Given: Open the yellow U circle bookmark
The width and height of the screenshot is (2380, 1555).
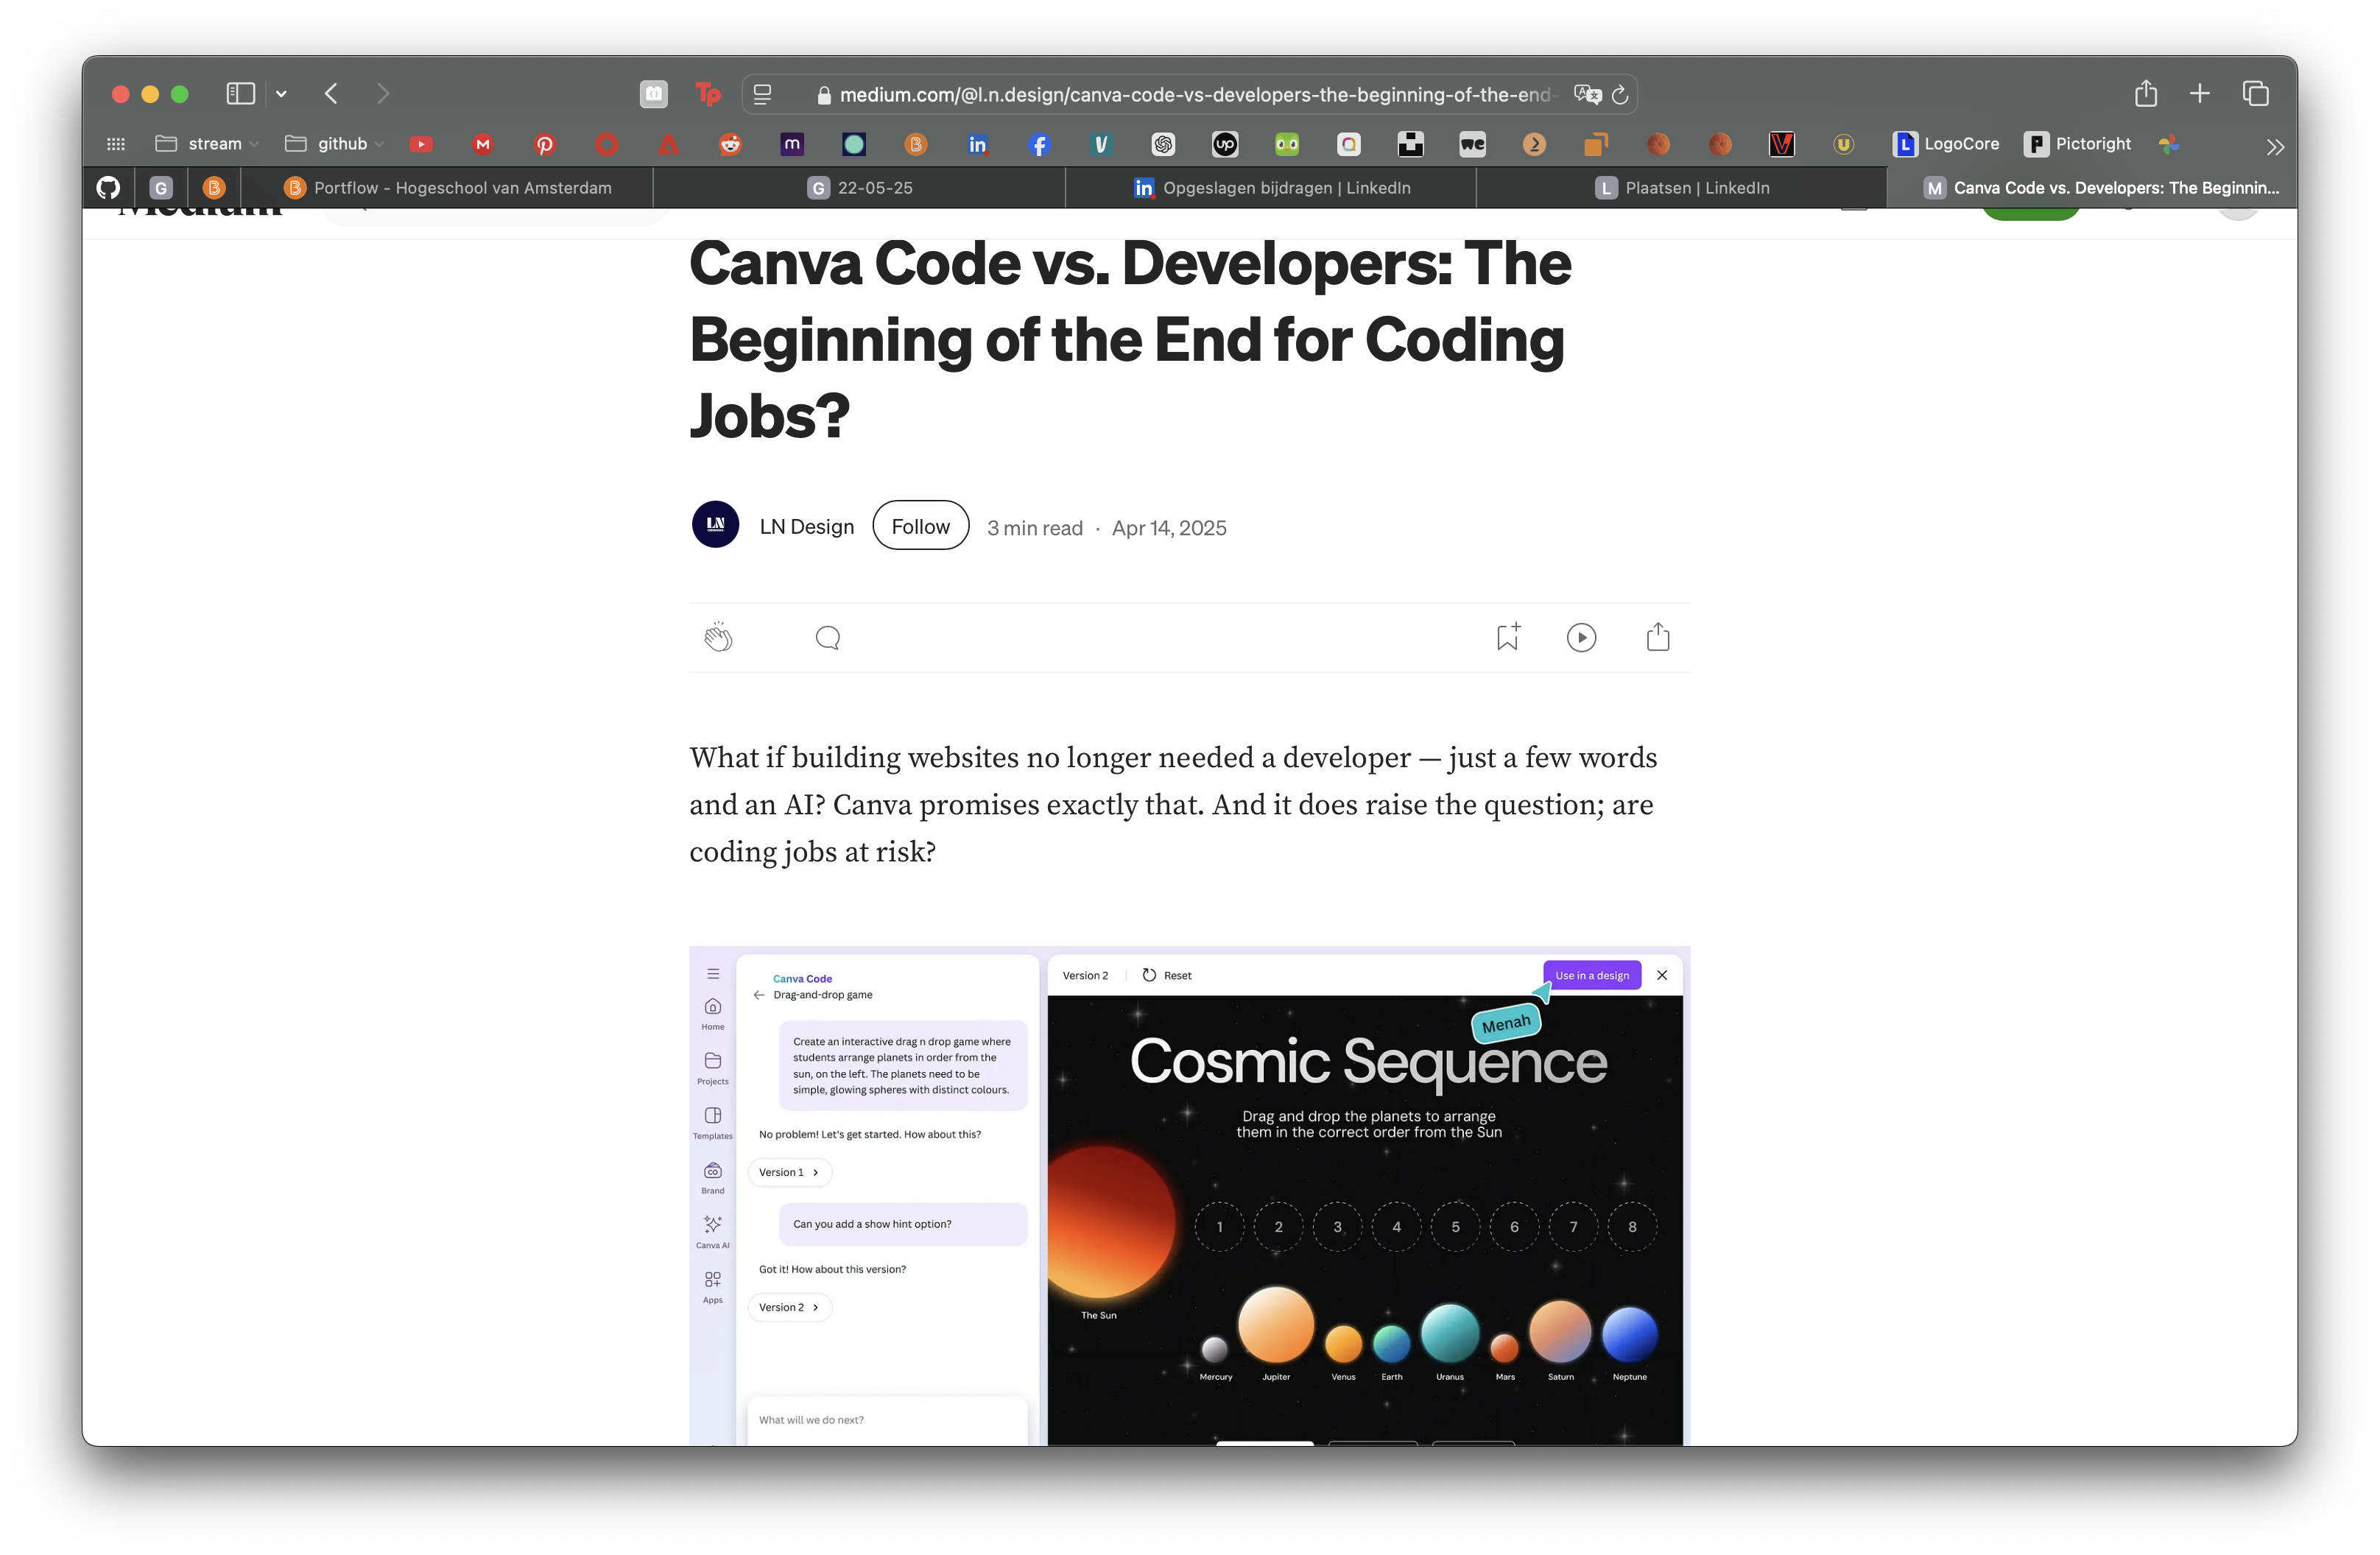Looking at the screenshot, I should (1843, 144).
